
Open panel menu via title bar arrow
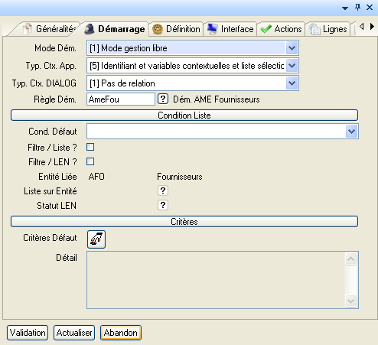click(x=345, y=8)
